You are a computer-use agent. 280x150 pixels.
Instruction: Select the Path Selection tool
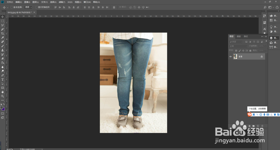(x=3, y=84)
